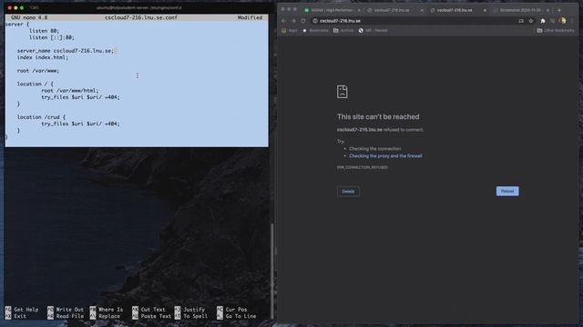
Task: Place cursor on 'server_name cscloud7-216.lnu.se;' line
Action: [x=66, y=51]
